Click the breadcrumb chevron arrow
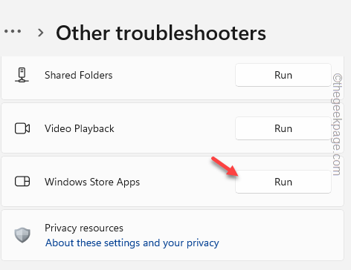The width and height of the screenshot is (351, 270). [x=41, y=33]
